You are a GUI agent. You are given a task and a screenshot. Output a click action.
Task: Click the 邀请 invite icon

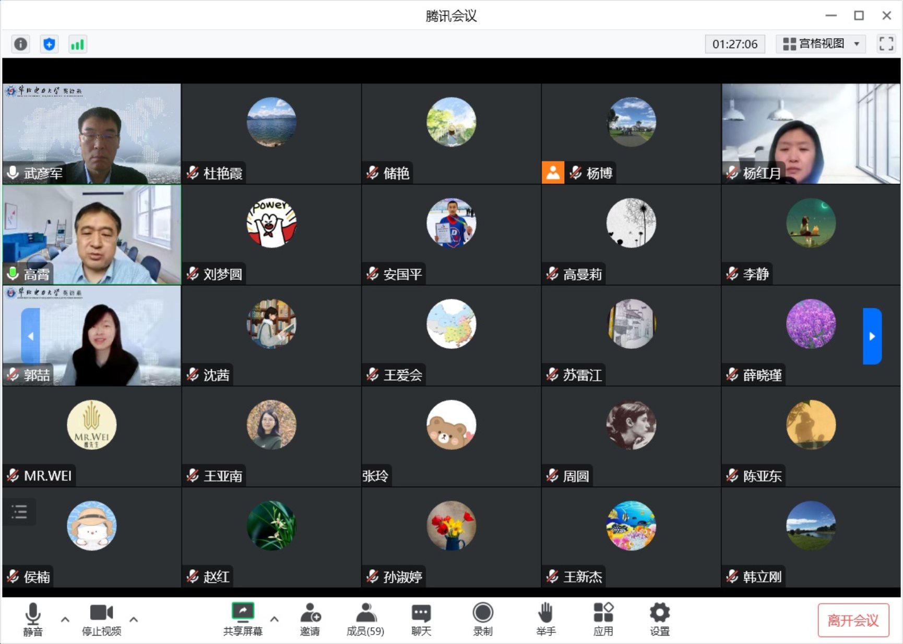tap(311, 619)
